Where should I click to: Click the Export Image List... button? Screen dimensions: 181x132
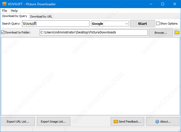(x=54, y=122)
